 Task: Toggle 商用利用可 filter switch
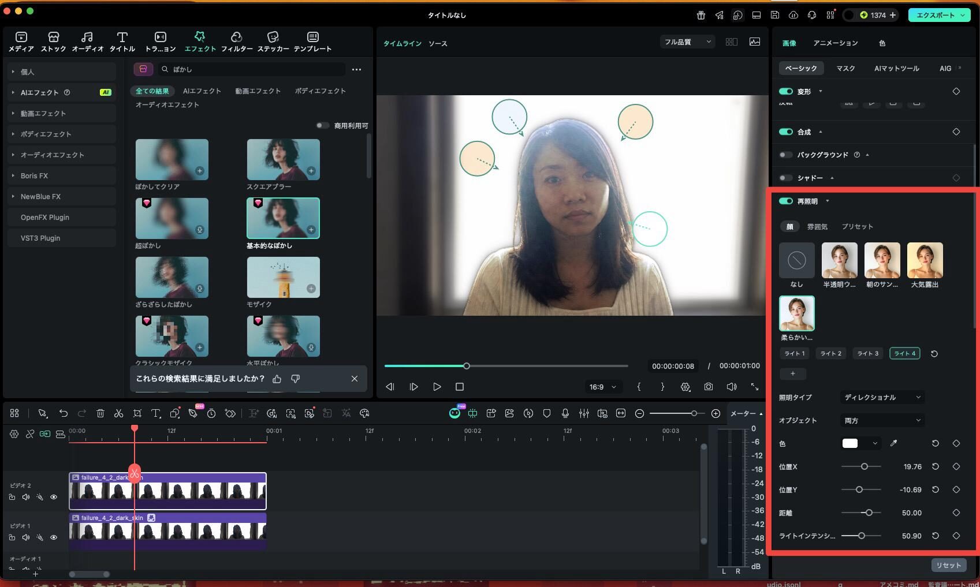point(322,125)
